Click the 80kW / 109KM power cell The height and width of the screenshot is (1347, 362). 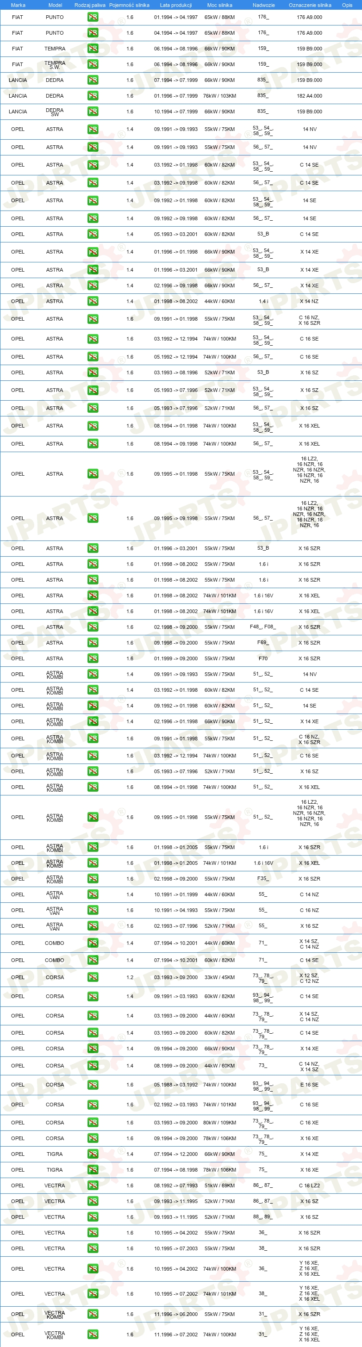pyautogui.click(x=219, y=1123)
